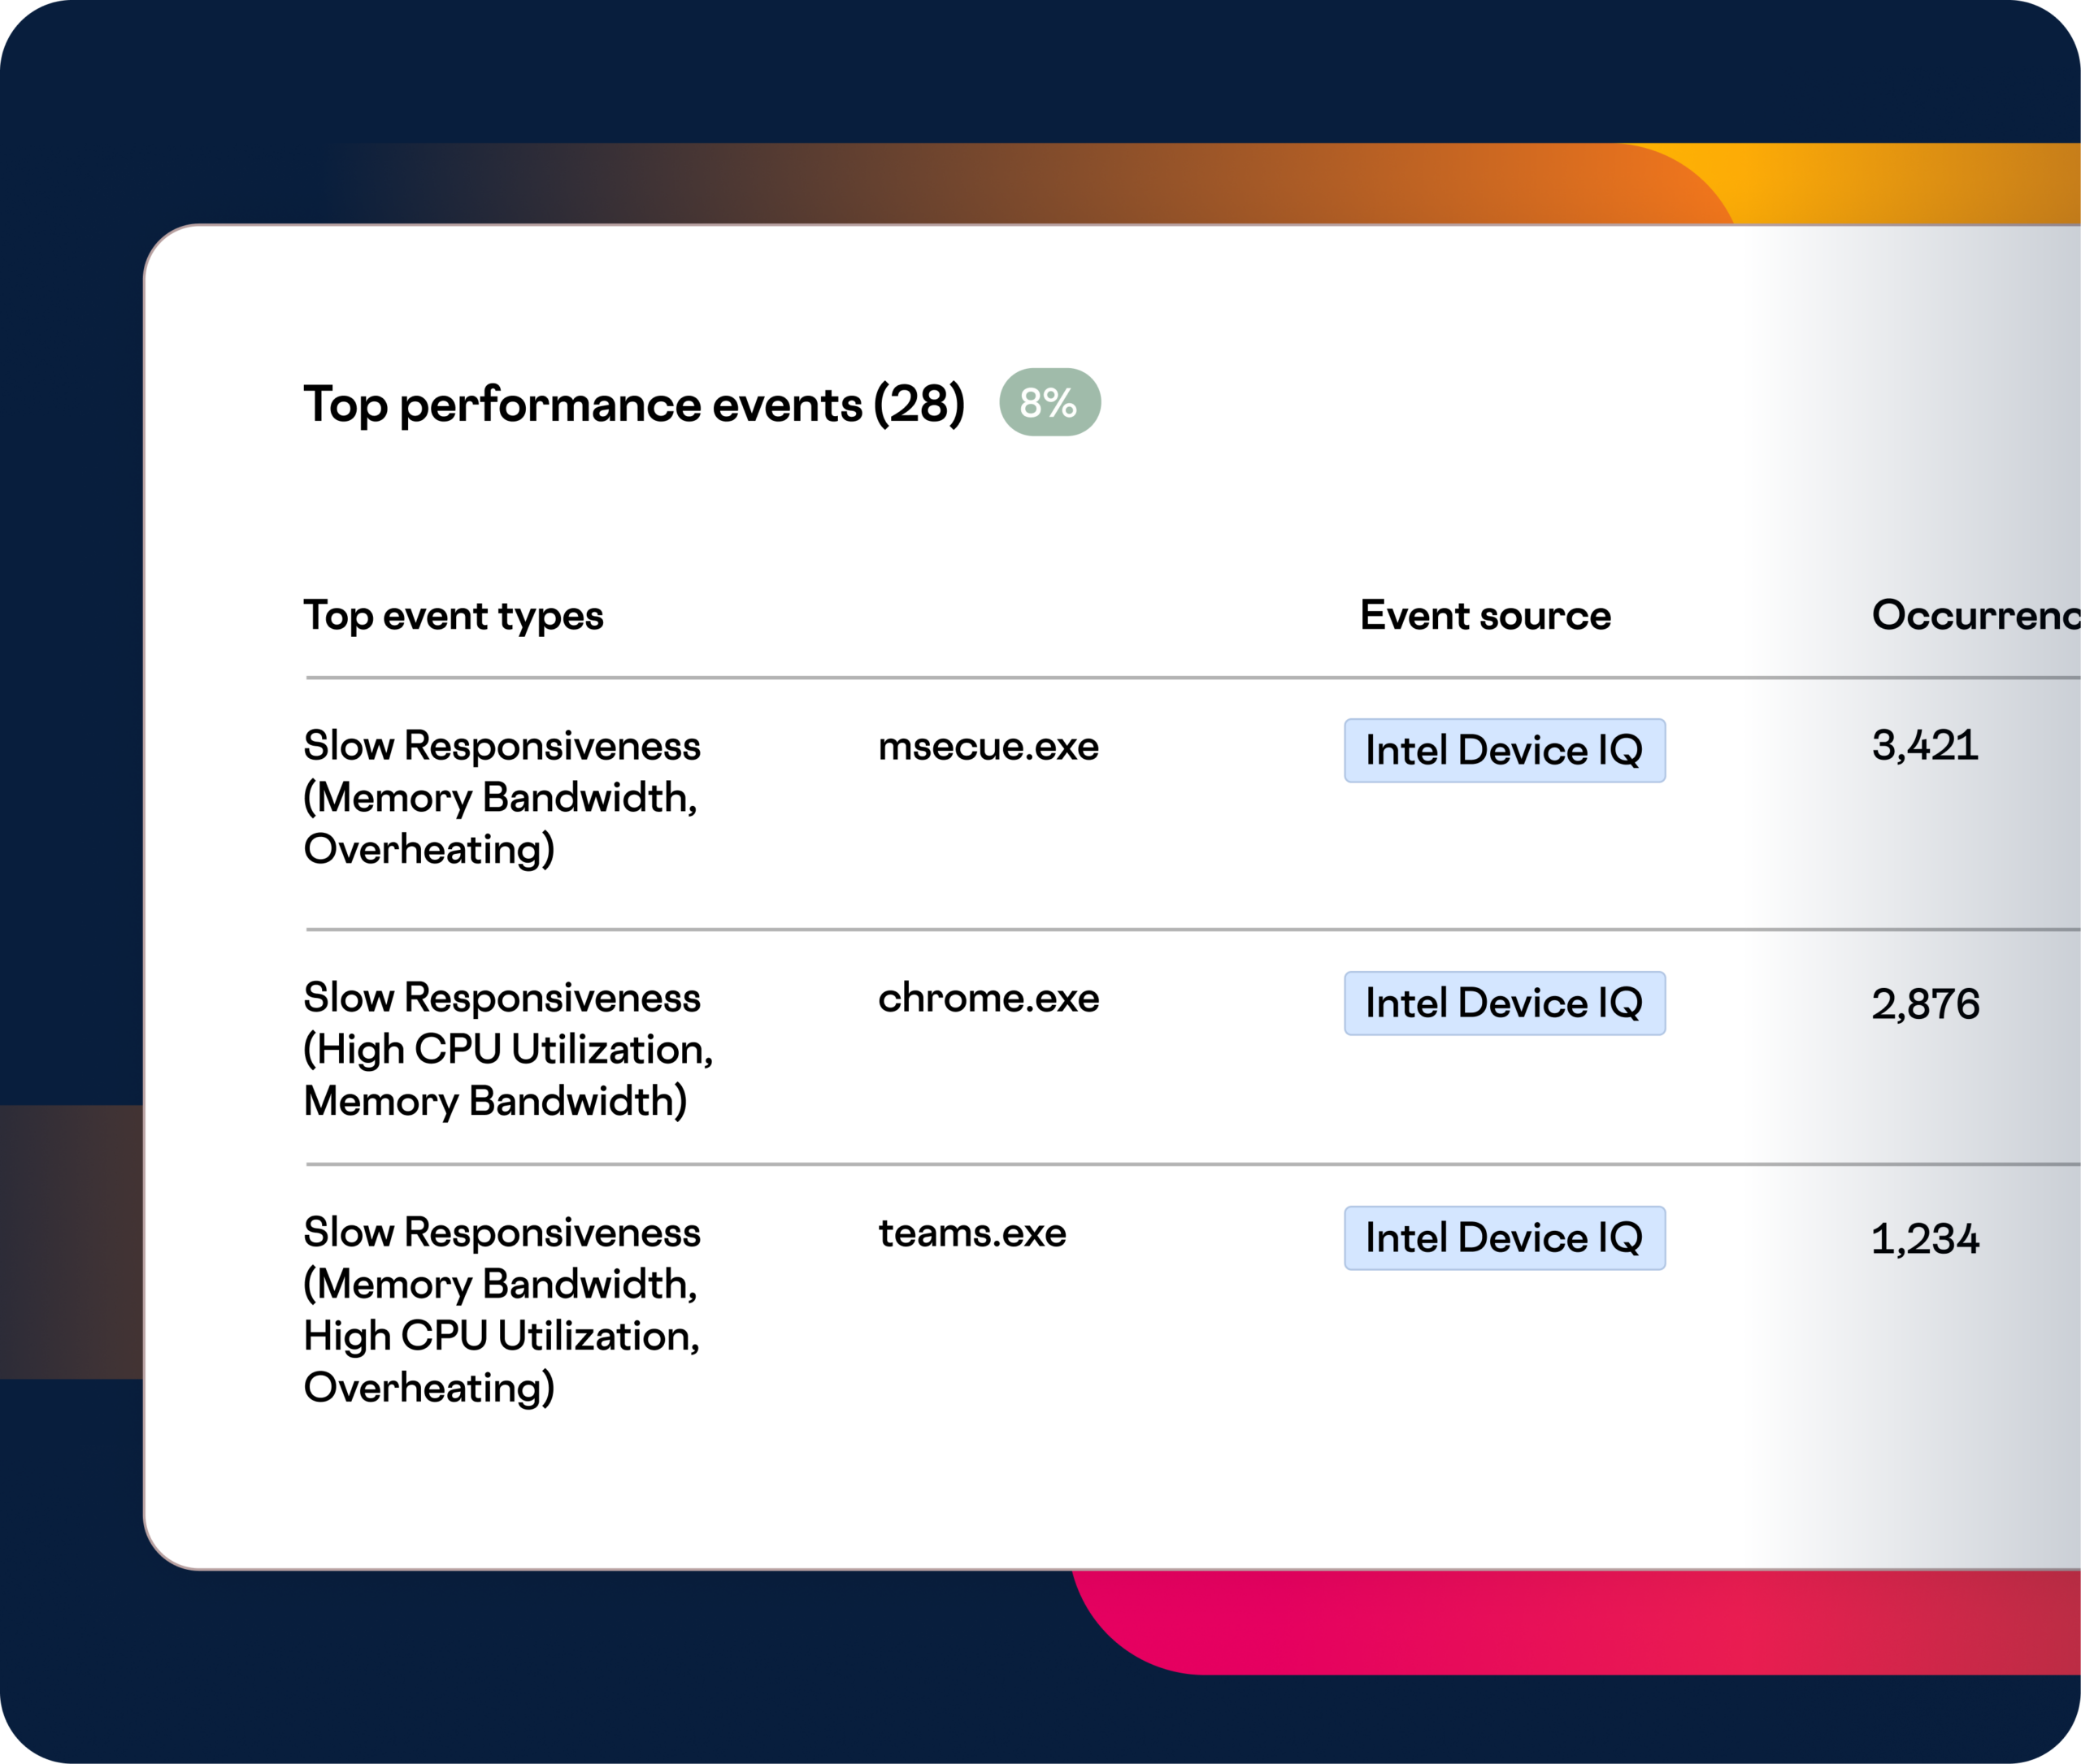Click the 2,876 occurrences value

click(x=1924, y=1004)
